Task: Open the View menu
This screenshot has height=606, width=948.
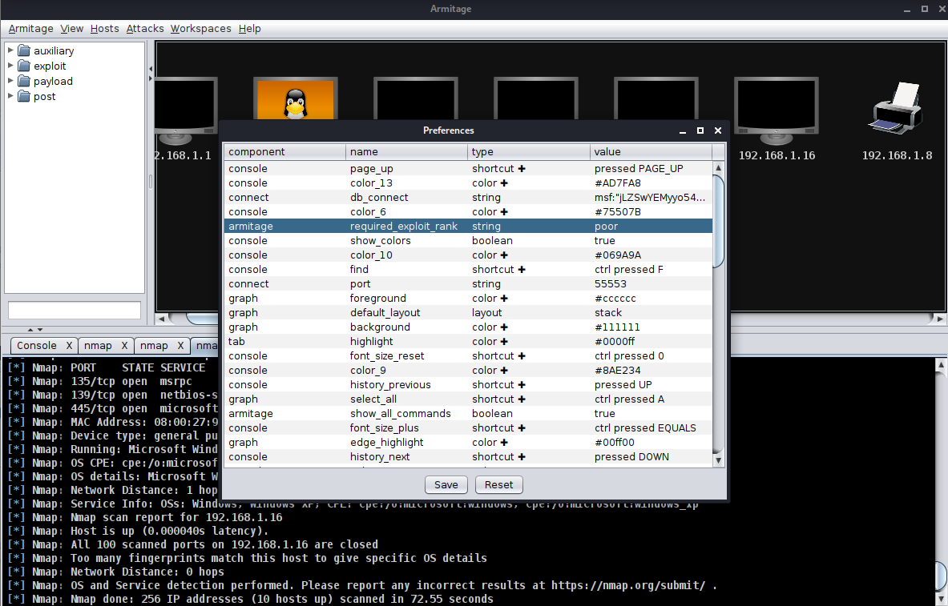Action: point(72,28)
